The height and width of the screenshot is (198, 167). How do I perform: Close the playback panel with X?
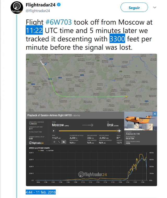(x=155, y=114)
